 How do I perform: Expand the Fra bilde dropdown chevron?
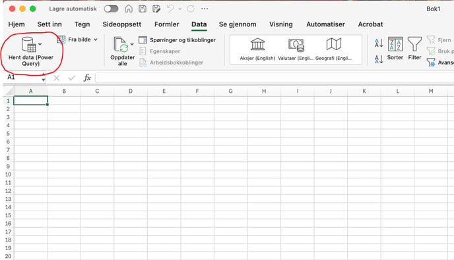tap(96, 39)
